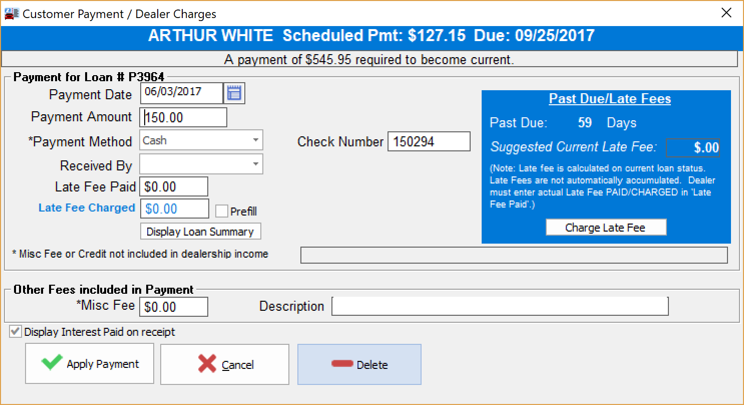Open the Past Due/Late Fees link
This screenshot has width=744, height=405.
coord(609,99)
